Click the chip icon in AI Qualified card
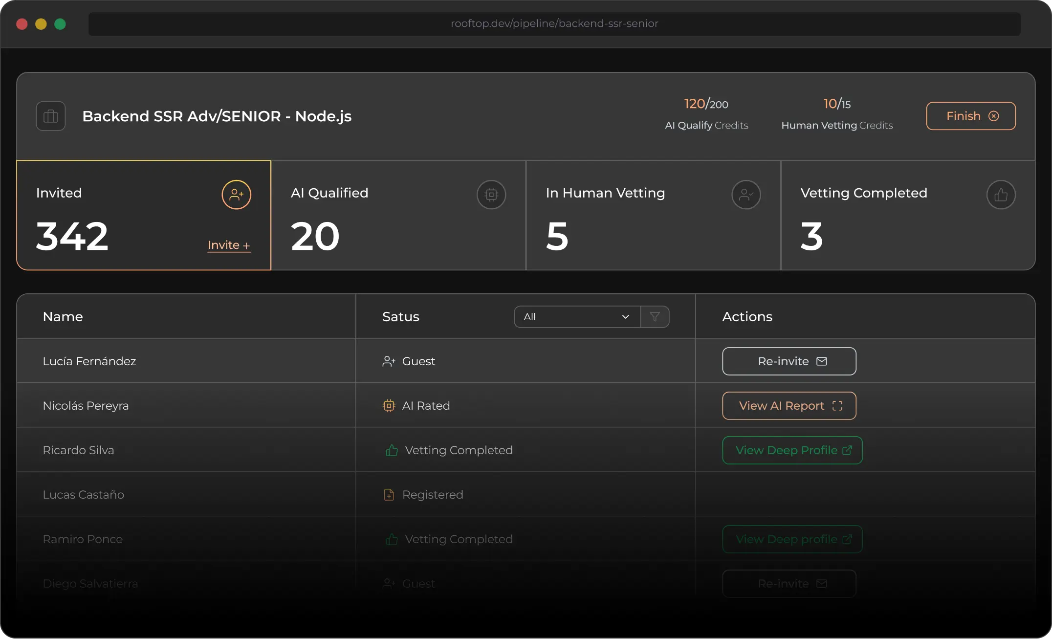 tap(491, 195)
